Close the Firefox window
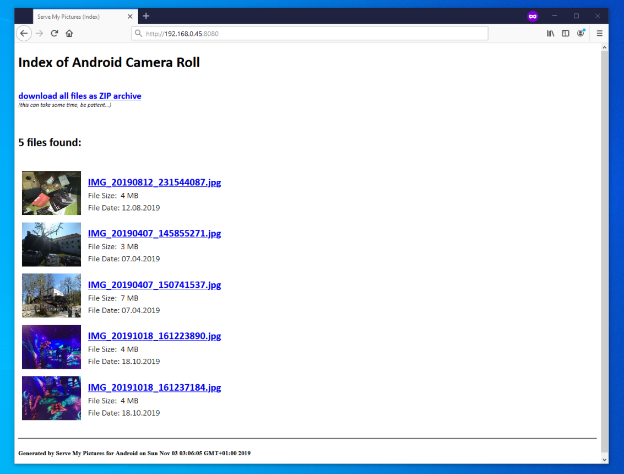Screen dimensions: 624x474 [598, 17]
